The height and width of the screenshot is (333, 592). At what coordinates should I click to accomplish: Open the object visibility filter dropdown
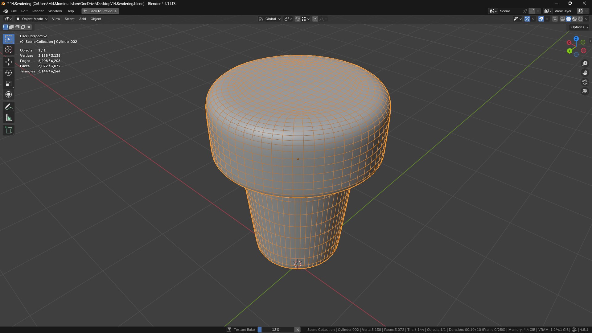pyautogui.click(x=517, y=19)
